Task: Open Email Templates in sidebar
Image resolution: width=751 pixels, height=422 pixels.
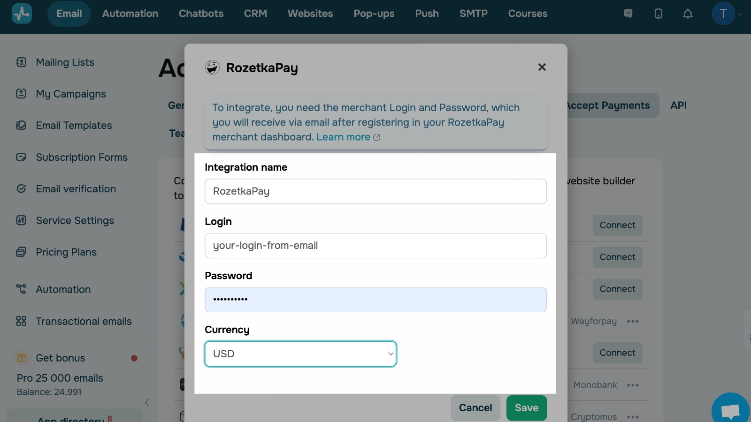Action: click(x=74, y=126)
